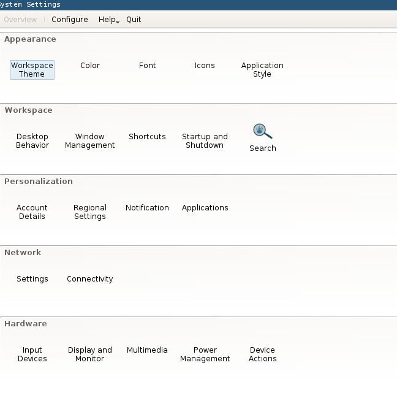The height and width of the screenshot is (395, 397).
Task: Open the Icons settings module
Action: pyautogui.click(x=205, y=66)
